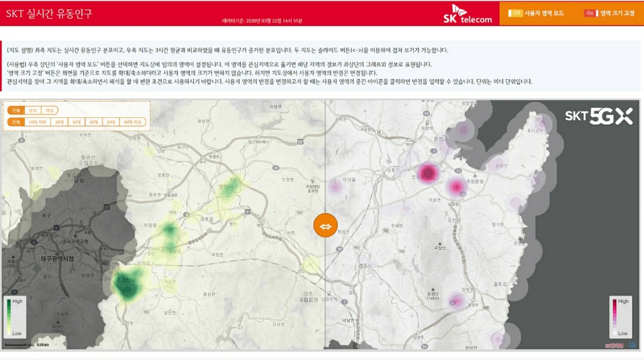Choose the 60대 이상 age filter

[x=132, y=122]
